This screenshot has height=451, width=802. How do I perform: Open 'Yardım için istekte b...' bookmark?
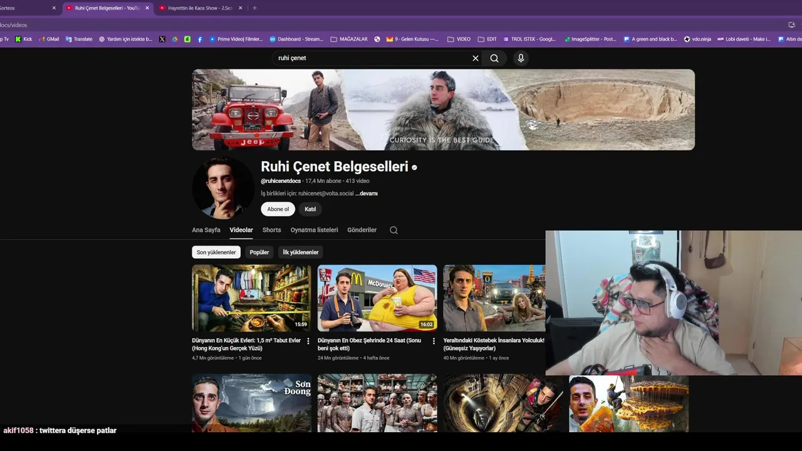125,39
